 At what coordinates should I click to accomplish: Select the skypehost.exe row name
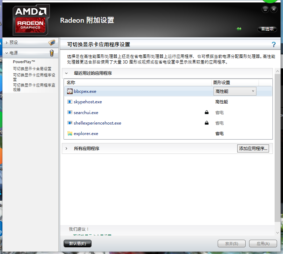coord(88,102)
